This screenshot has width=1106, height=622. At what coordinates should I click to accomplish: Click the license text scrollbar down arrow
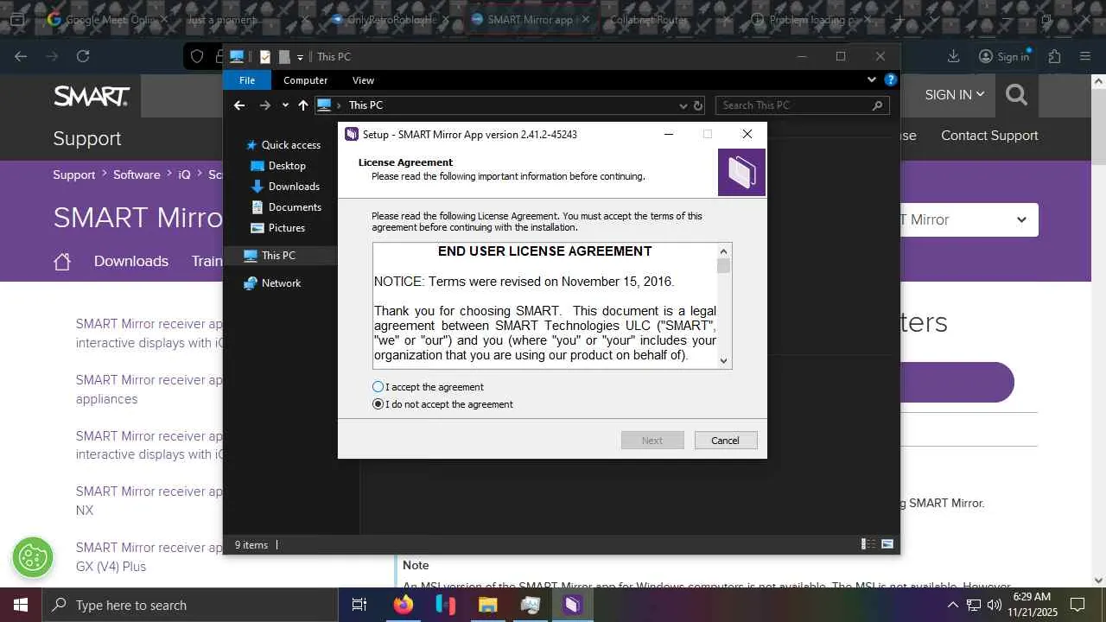(x=724, y=361)
